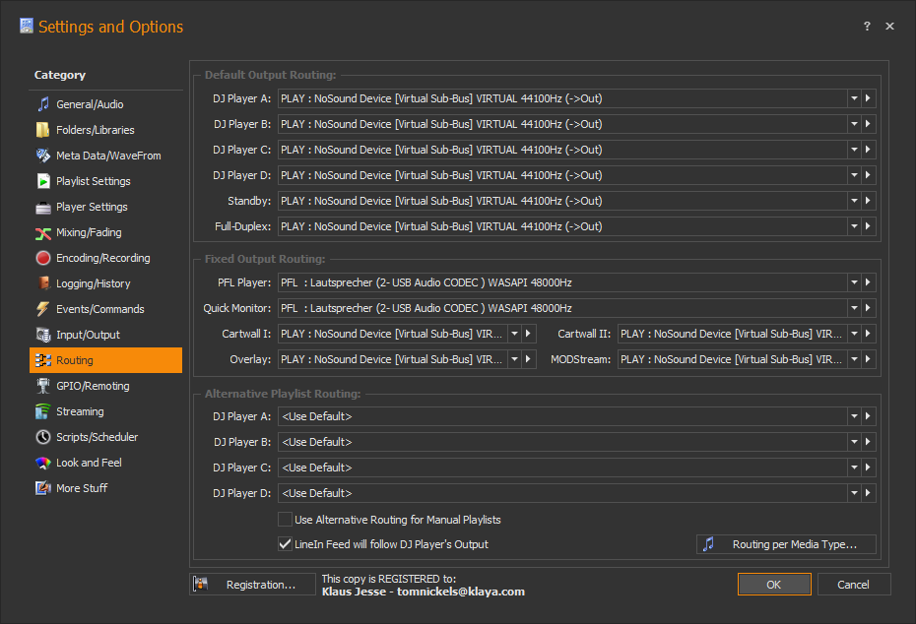Open Routing per Media Type settings
916x624 pixels.
pyautogui.click(x=786, y=544)
